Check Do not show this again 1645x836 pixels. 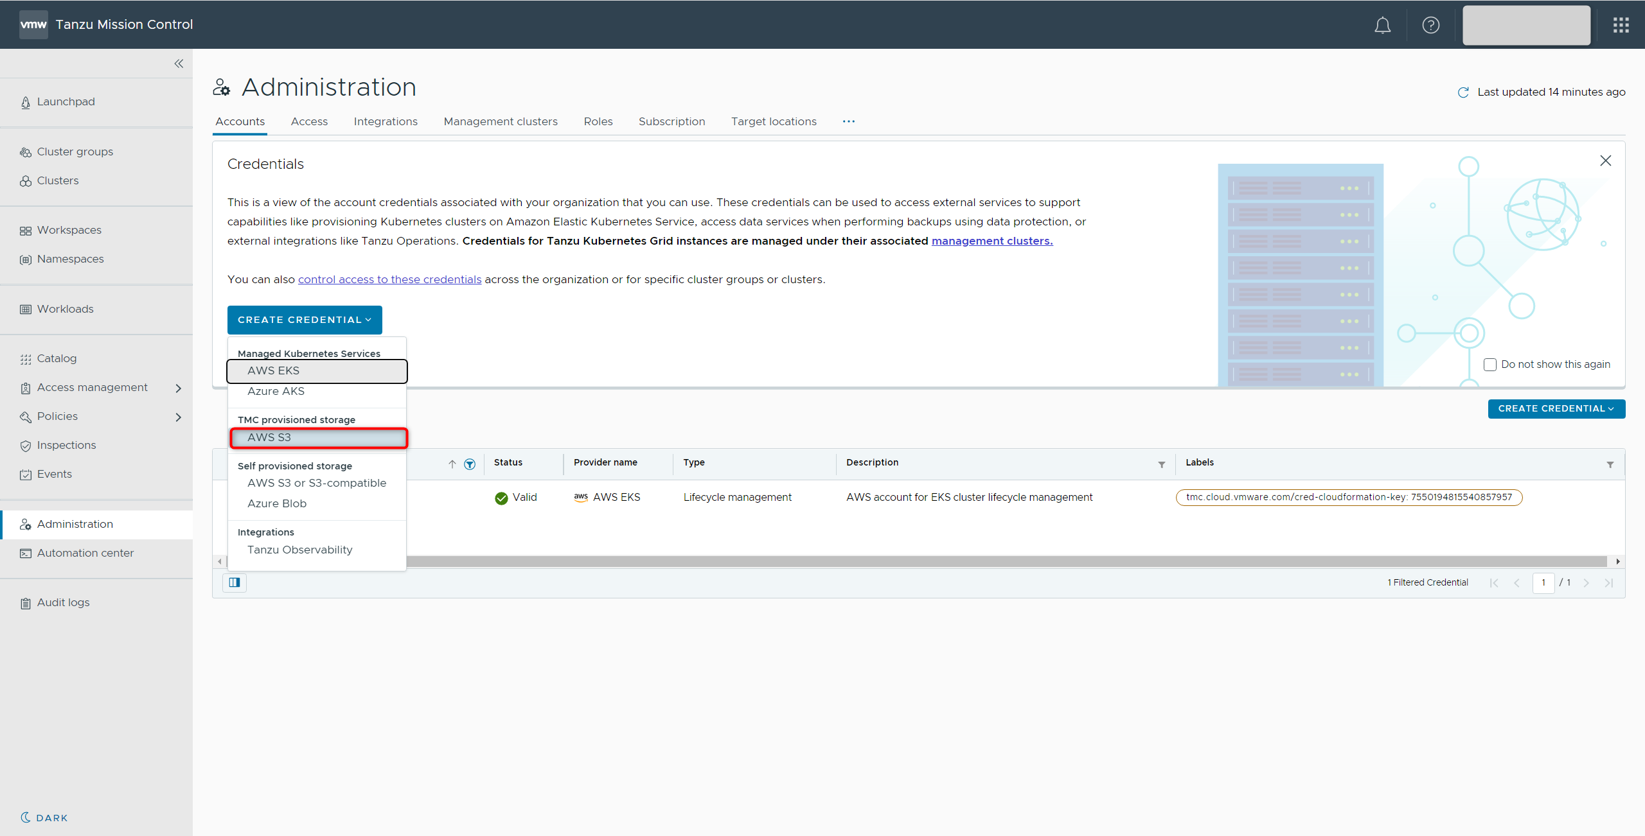click(x=1489, y=365)
